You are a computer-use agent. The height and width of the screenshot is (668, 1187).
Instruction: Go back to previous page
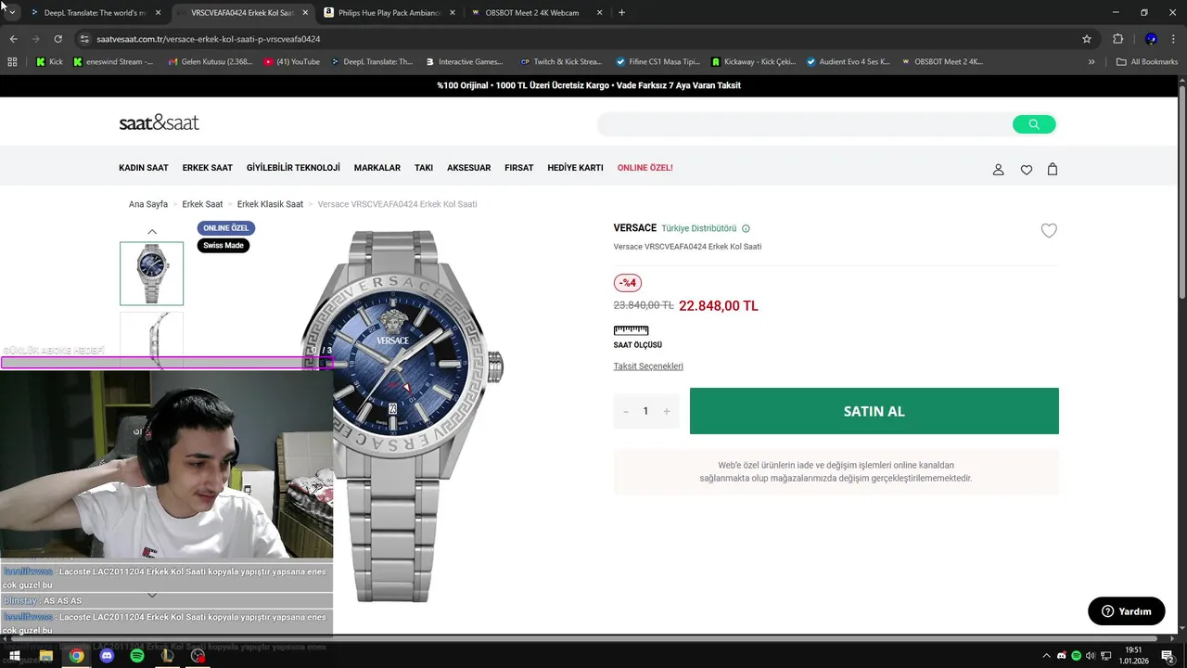[13, 39]
